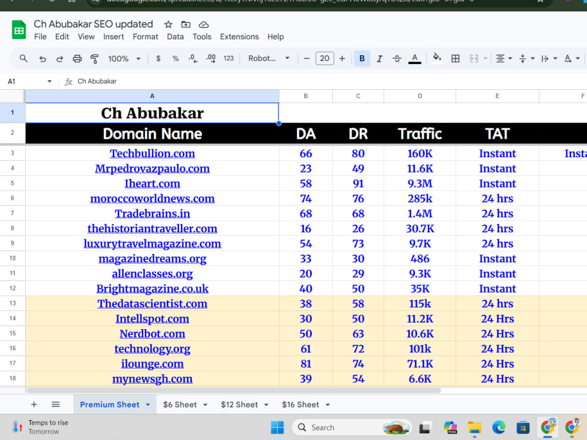Open File Explorer from taskbar
The height and width of the screenshot is (440, 587).
point(474,427)
